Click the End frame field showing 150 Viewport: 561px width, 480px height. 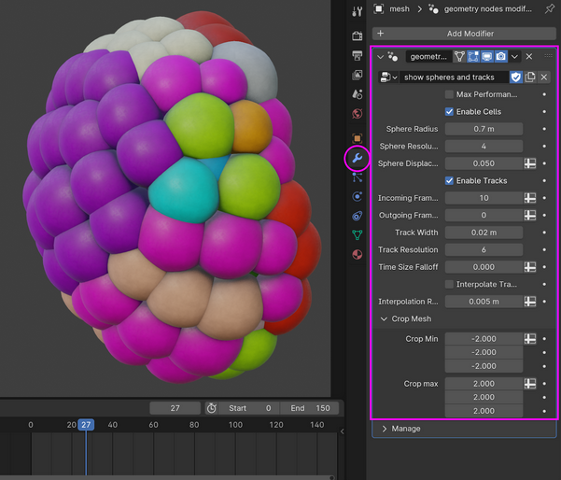pos(310,408)
